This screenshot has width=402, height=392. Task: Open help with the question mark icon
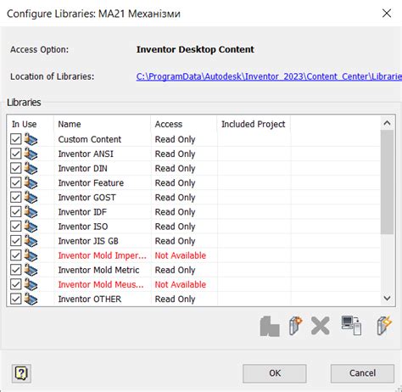point(21,373)
